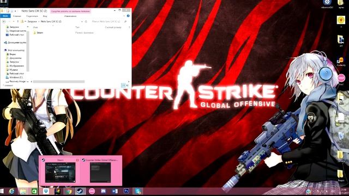Screen dimensions: 349x196
Task: Open the Home ribbon tab in Explorer
Action: (x=17, y=16)
